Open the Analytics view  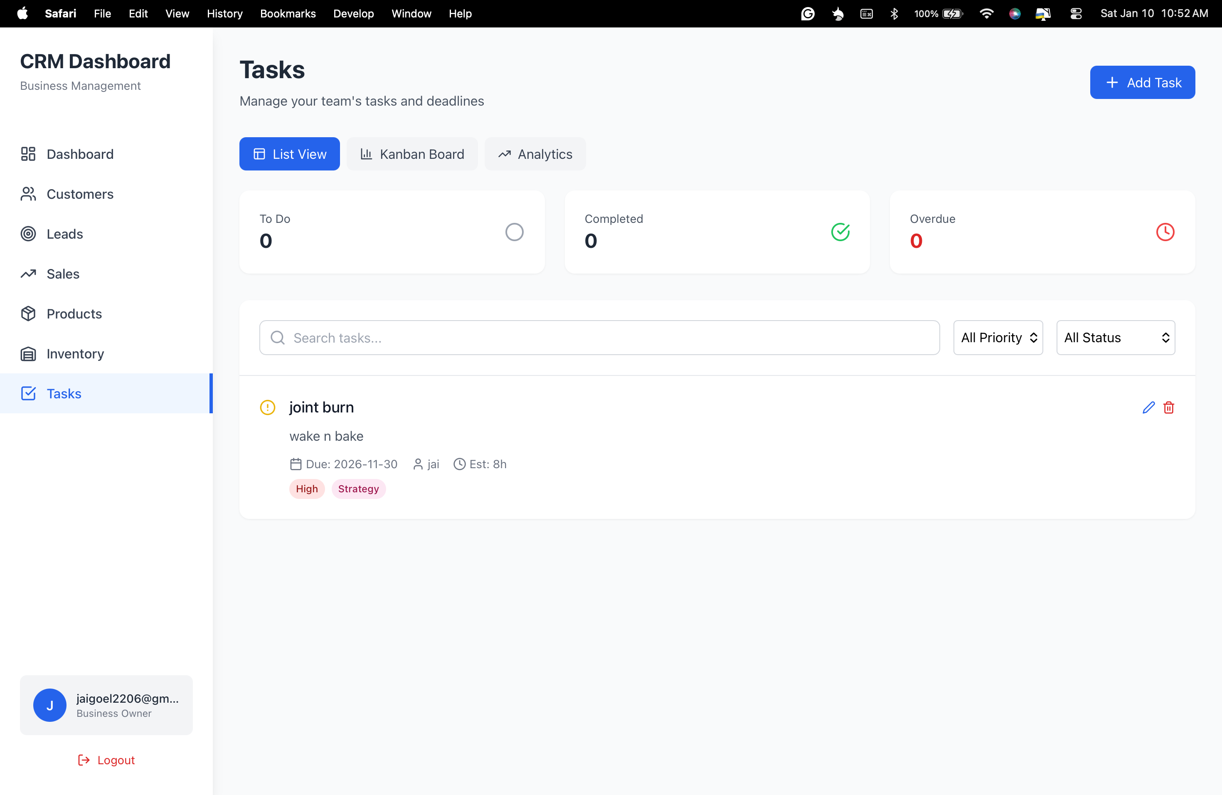click(x=535, y=153)
